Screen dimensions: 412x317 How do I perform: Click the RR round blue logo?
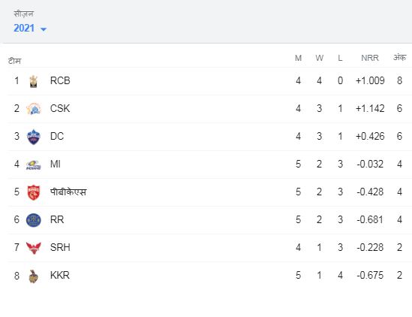pos(33,220)
